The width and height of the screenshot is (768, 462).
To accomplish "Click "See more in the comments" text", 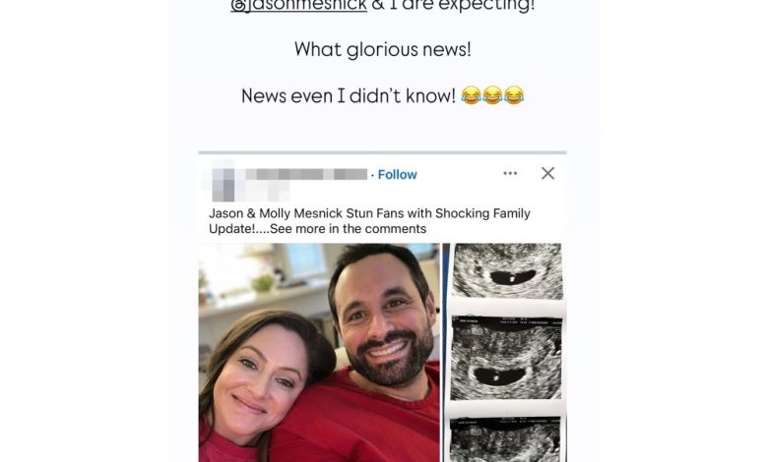I will pyautogui.click(x=349, y=229).
